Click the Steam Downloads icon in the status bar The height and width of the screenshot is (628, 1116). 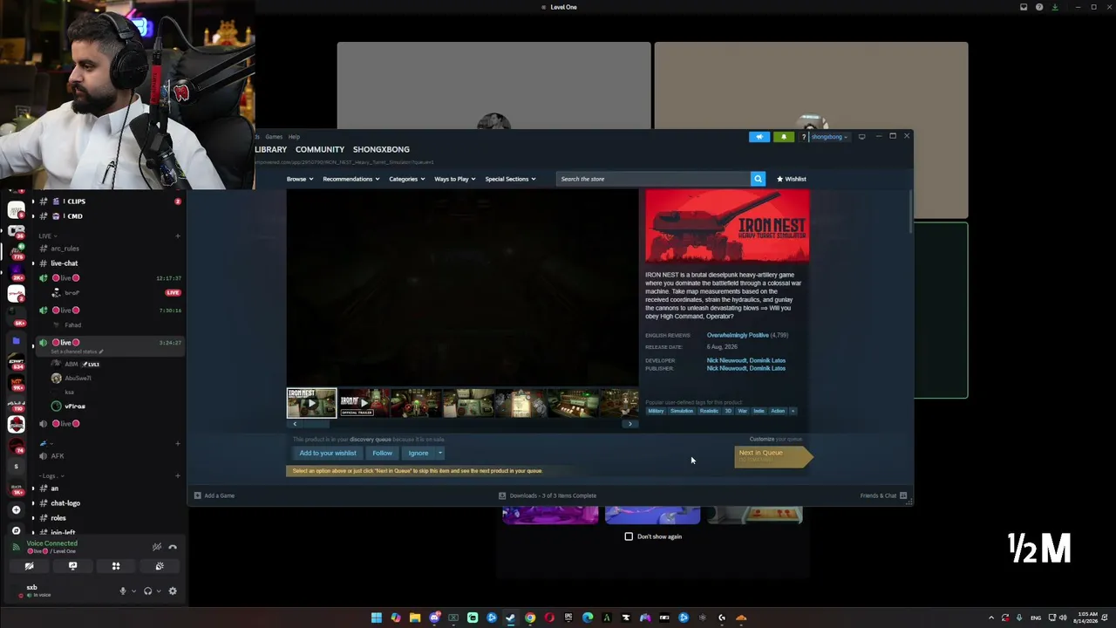502,495
